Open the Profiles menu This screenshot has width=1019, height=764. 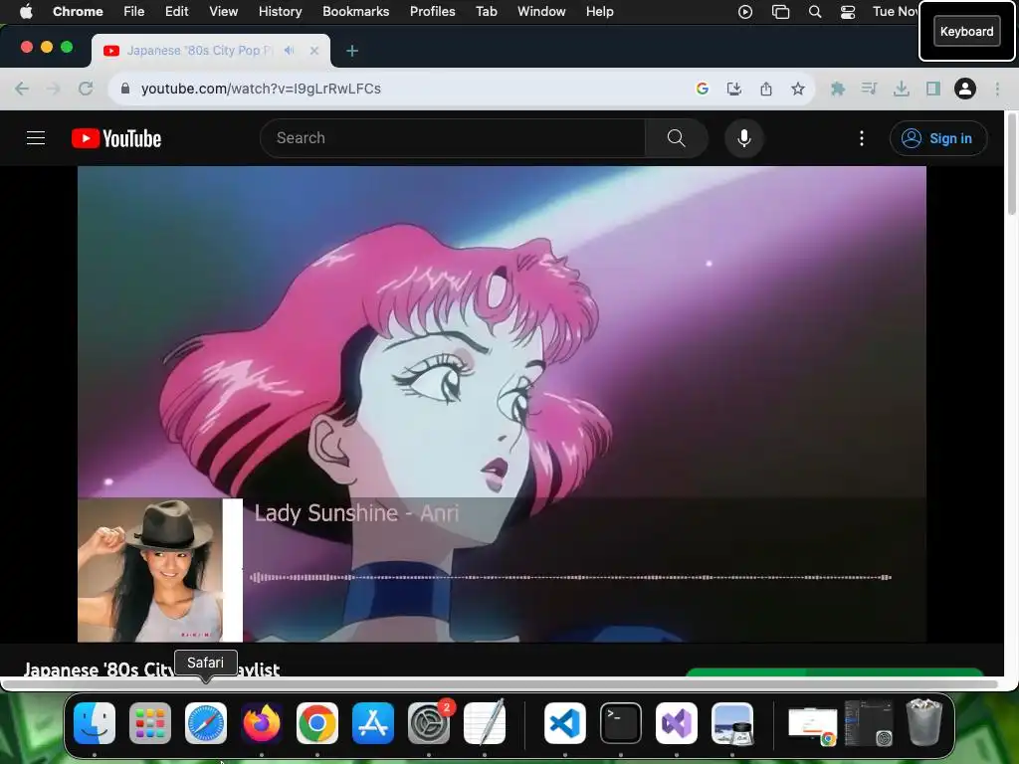coord(432,11)
